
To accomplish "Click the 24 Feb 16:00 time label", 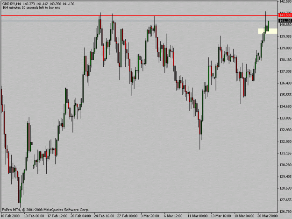I will pyautogui.click(x=104, y=216).
